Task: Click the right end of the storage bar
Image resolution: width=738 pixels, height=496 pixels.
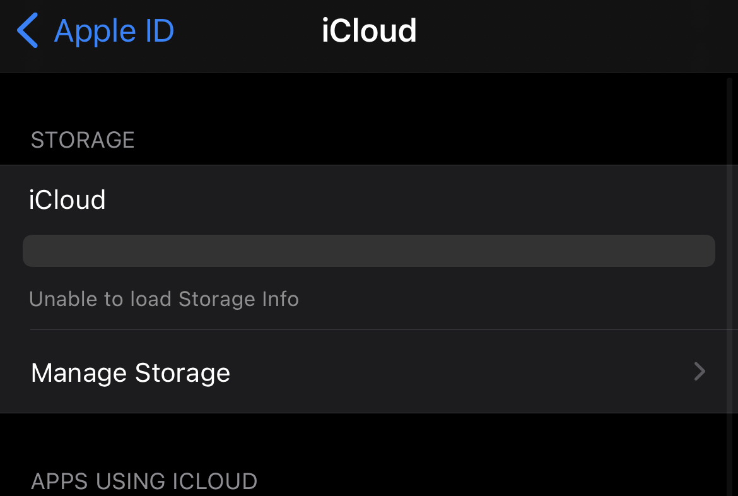Action: (705, 251)
